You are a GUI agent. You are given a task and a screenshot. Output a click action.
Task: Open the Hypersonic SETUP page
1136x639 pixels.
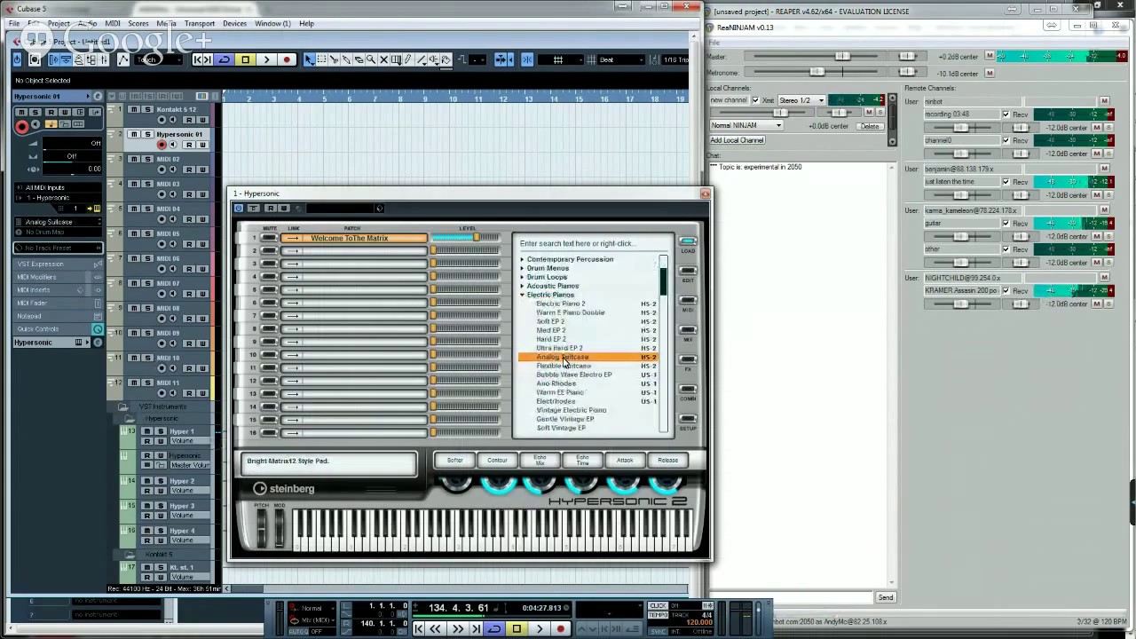click(x=688, y=419)
